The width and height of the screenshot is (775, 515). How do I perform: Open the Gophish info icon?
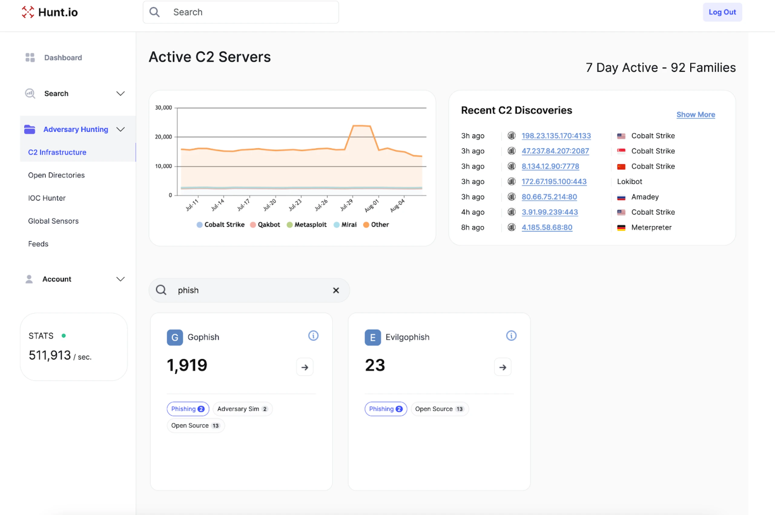pyautogui.click(x=313, y=336)
